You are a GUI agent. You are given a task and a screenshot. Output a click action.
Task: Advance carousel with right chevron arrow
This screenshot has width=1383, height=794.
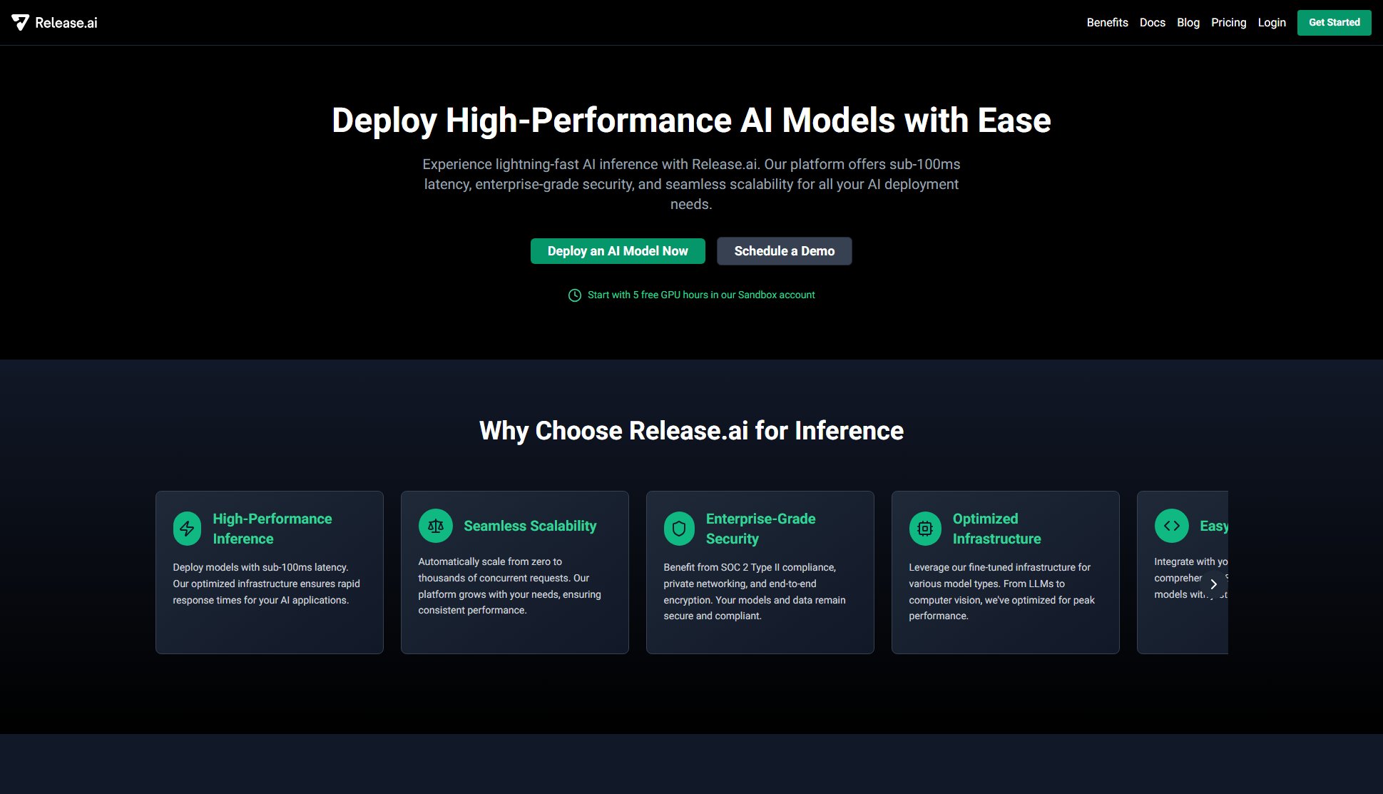1213,584
